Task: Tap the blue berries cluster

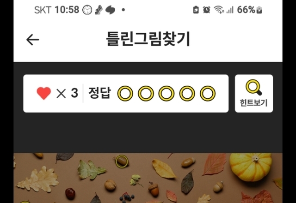Action: click(x=127, y=198)
